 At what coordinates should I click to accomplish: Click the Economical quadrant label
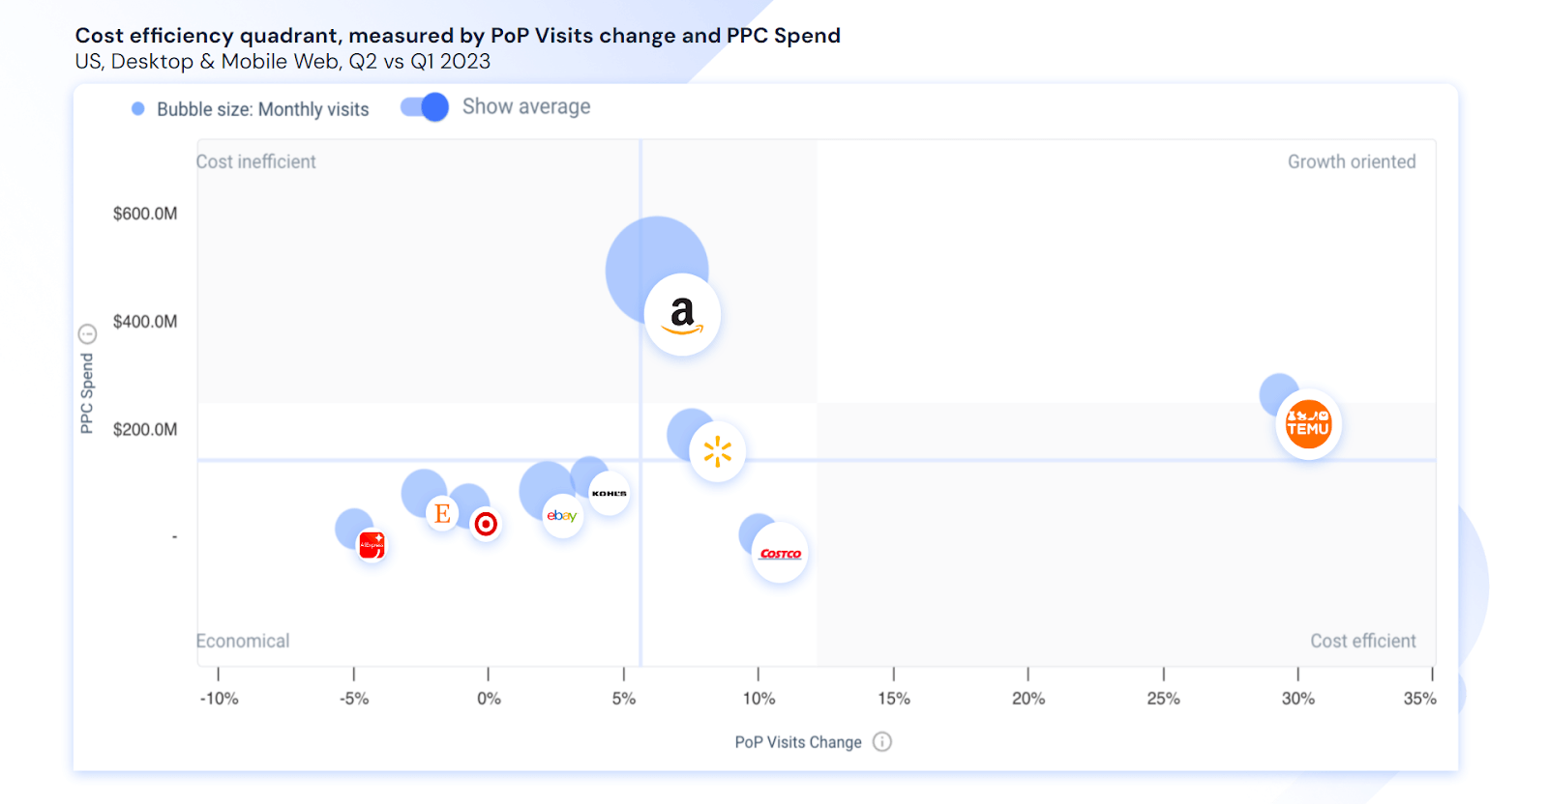(x=243, y=641)
